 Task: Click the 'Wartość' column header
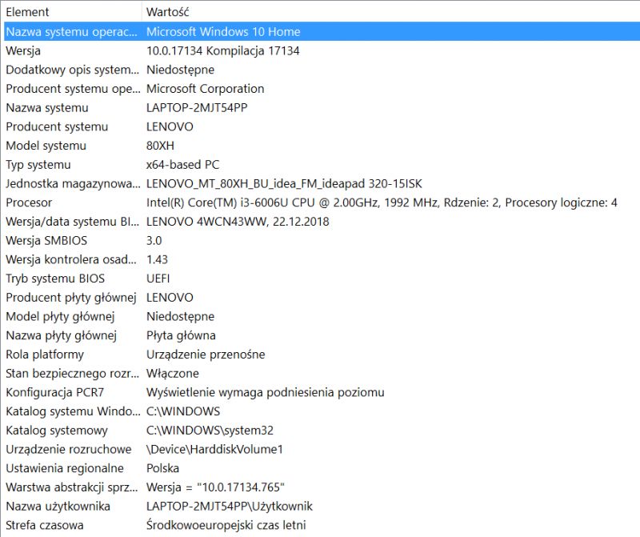[168, 12]
